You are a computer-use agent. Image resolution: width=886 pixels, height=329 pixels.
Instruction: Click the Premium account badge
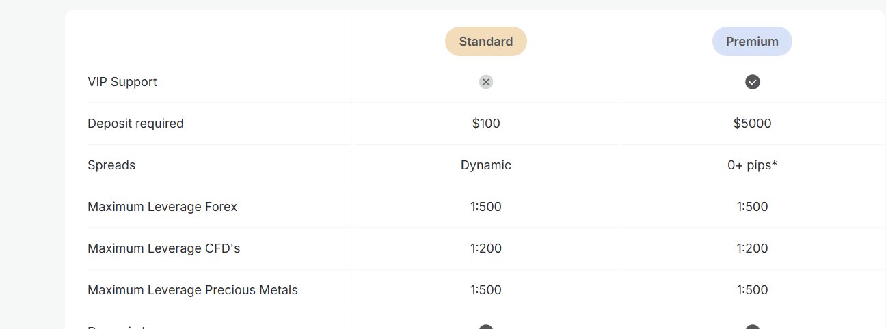click(752, 41)
